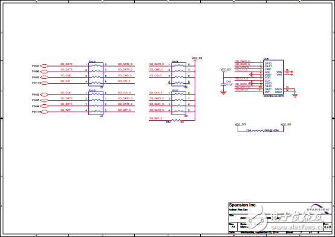Select resistor network below PIN113 row
335x237 pixels.
pos(96,103)
